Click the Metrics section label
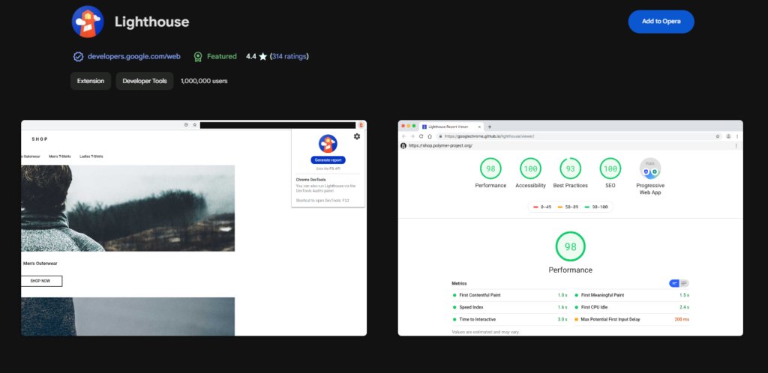Screen dimensions: 768x373 pos(459,284)
